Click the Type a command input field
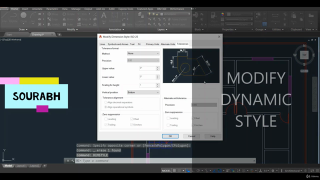This screenshot has height=180, width=320. coord(165,161)
